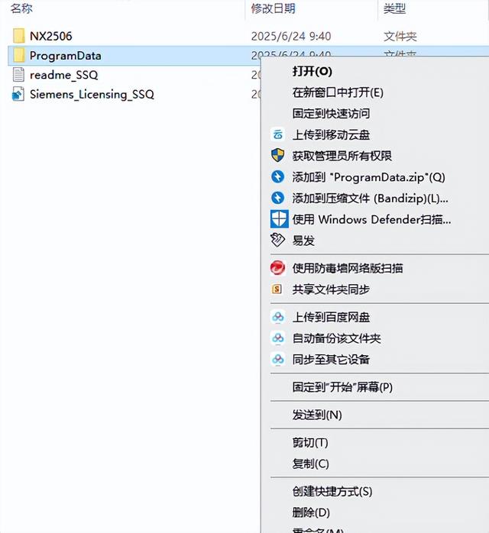Click the 文件夹 type cell for NX2506
Image resolution: width=489 pixels, height=533 pixels.
point(400,36)
